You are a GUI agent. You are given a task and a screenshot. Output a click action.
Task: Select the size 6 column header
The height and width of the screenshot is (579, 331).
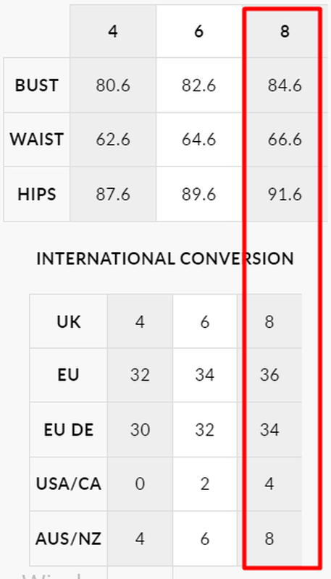pos(199,32)
